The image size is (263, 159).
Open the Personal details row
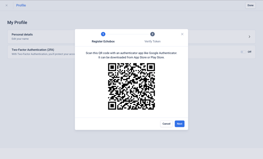click(131, 37)
